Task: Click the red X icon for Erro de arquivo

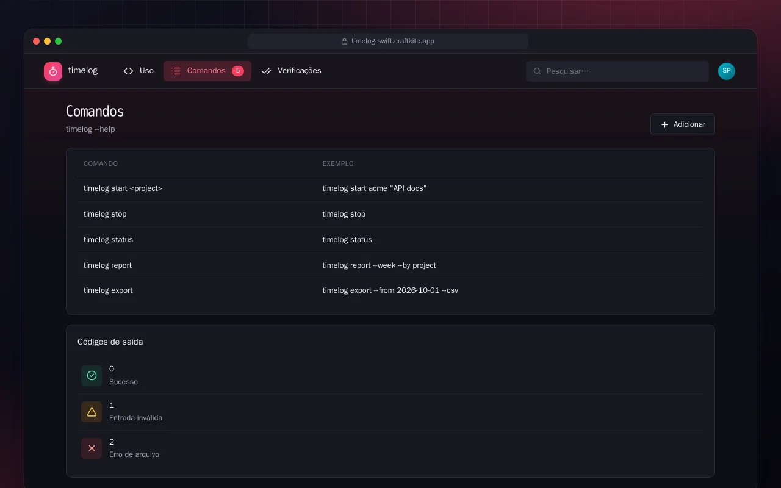Action: (92, 448)
